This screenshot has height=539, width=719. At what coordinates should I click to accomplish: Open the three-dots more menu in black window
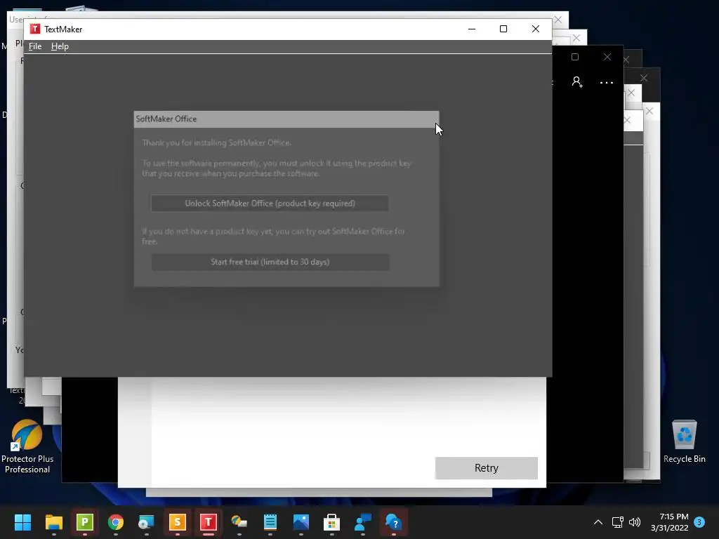(606, 83)
